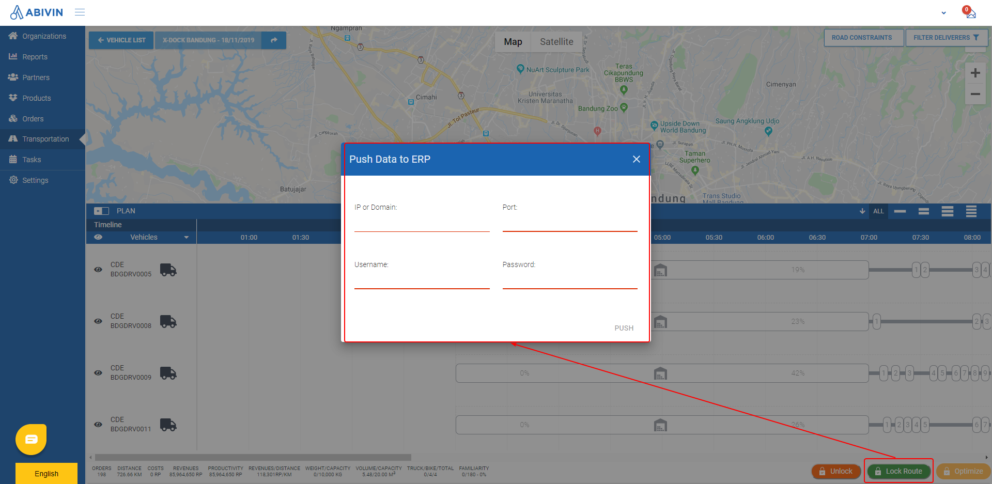Open the yellow chat support widget

(31, 440)
